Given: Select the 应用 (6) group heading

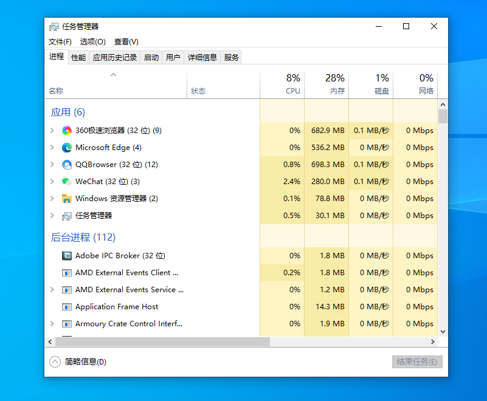Looking at the screenshot, I should [x=68, y=112].
